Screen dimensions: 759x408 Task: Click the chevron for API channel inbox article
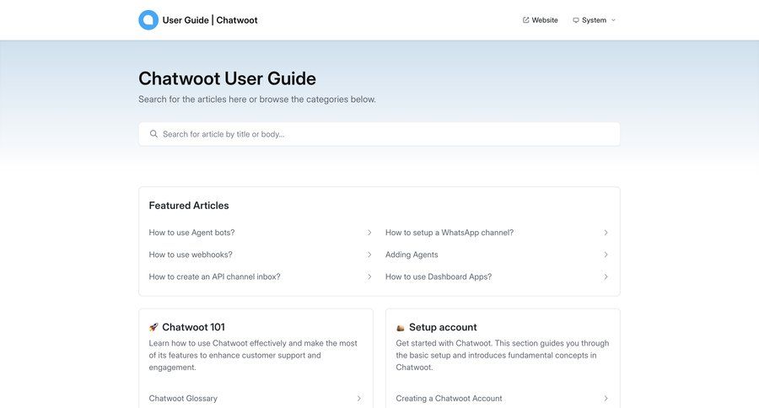point(369,276)
